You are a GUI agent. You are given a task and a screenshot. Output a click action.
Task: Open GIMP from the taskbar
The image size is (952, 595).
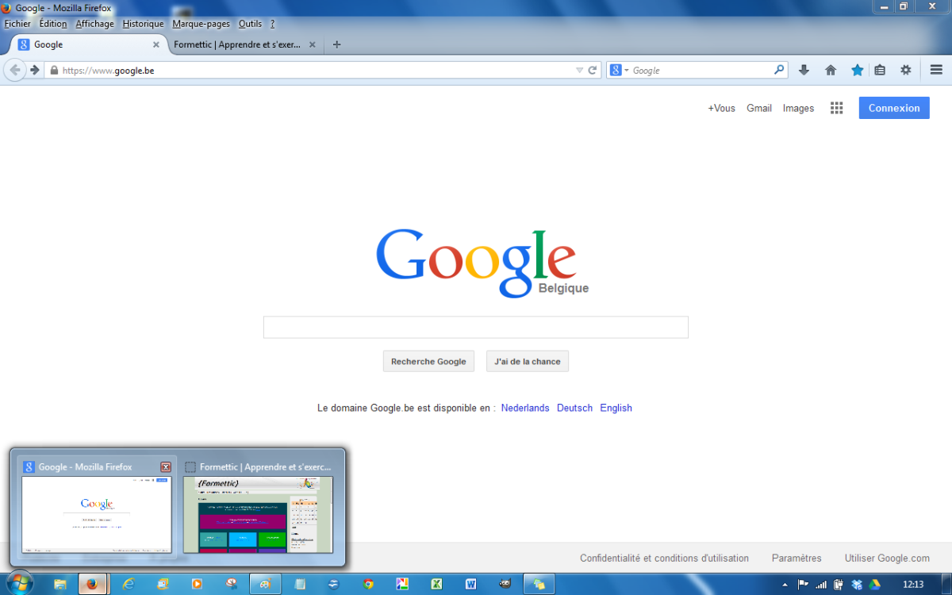pos(505,584)
